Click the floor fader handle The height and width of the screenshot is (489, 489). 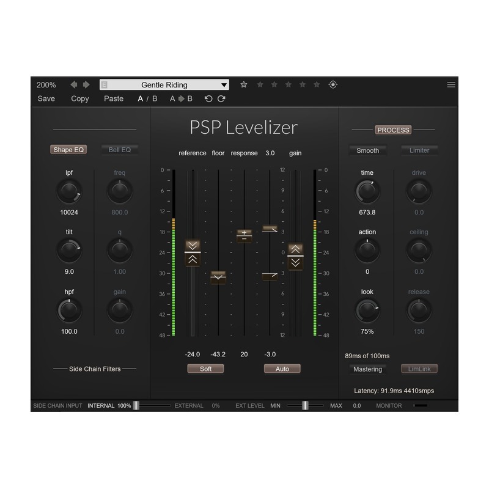coord(218,278)
